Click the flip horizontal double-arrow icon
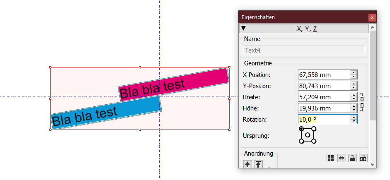This screenshot has height=180, width=390. coord(342,158)
